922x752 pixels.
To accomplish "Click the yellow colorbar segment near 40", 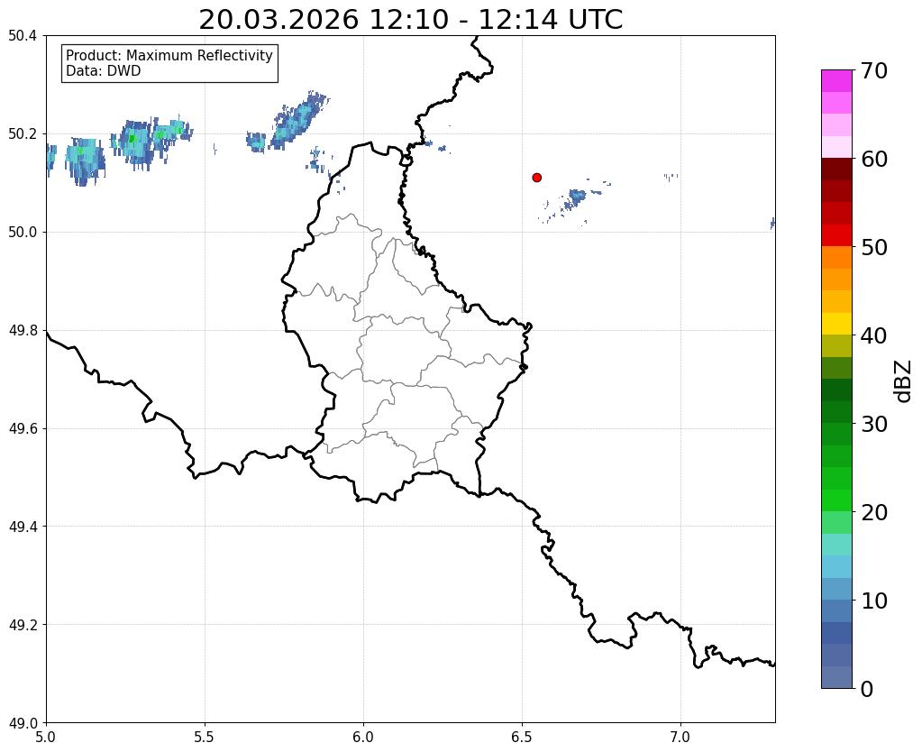I will 836,324.
